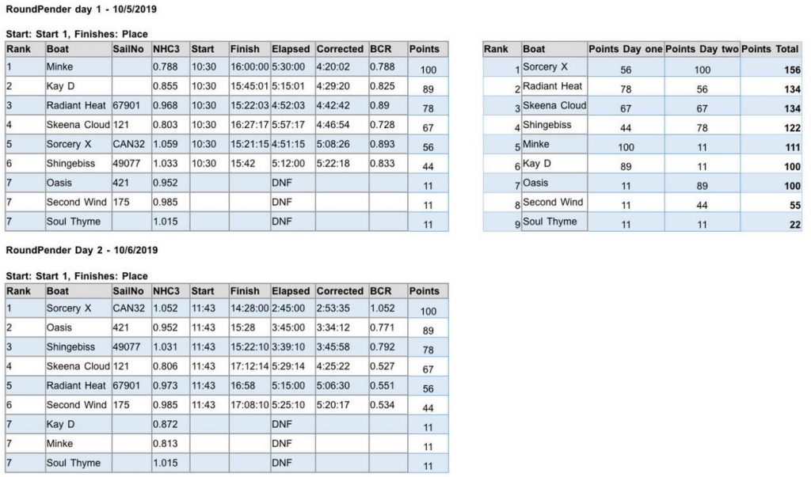This screenshot has height=477, width=811.
Task: Select the Minke boat cell in Day 1 results
Action: point(78,66)
